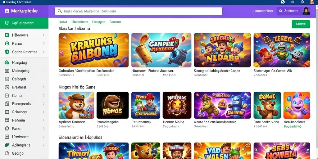Click the green price link under last game

point(293,126)
